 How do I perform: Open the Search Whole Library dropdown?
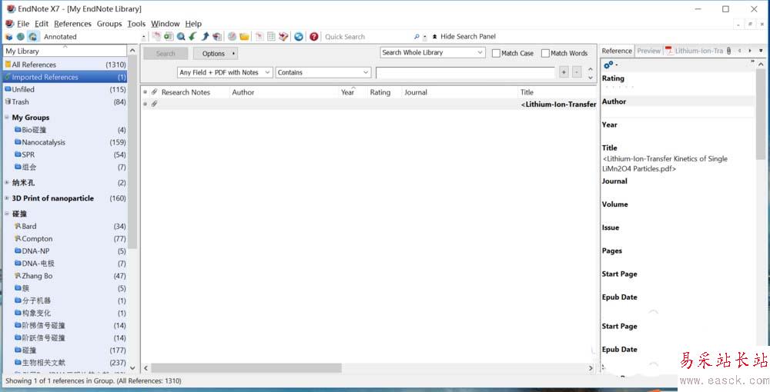click(433, 52)
